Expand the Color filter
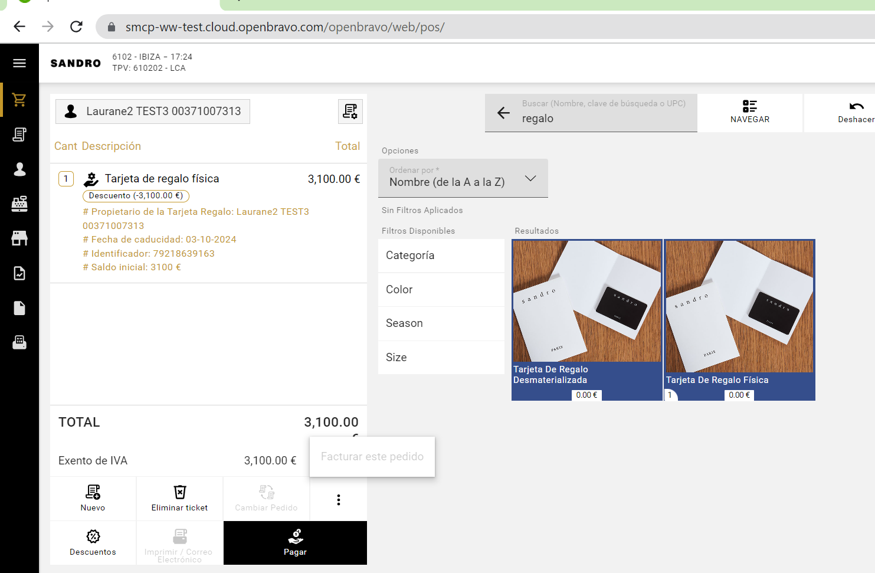Viewport: 875px width, 573px height. (441, 290)
